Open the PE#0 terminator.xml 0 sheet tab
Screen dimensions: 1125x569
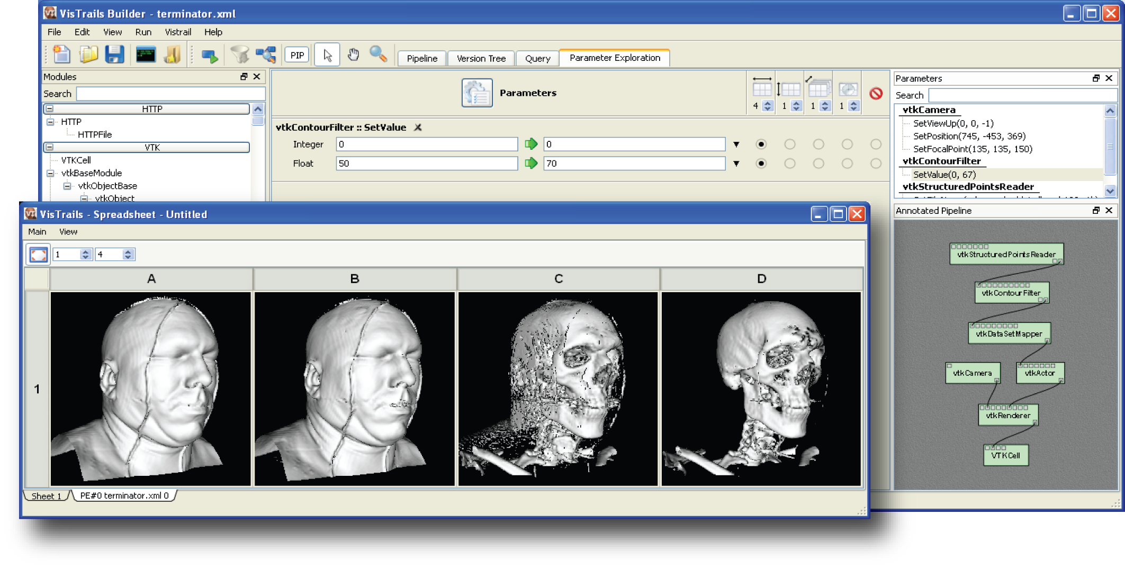pyautogui.click(x=124, y=496)
